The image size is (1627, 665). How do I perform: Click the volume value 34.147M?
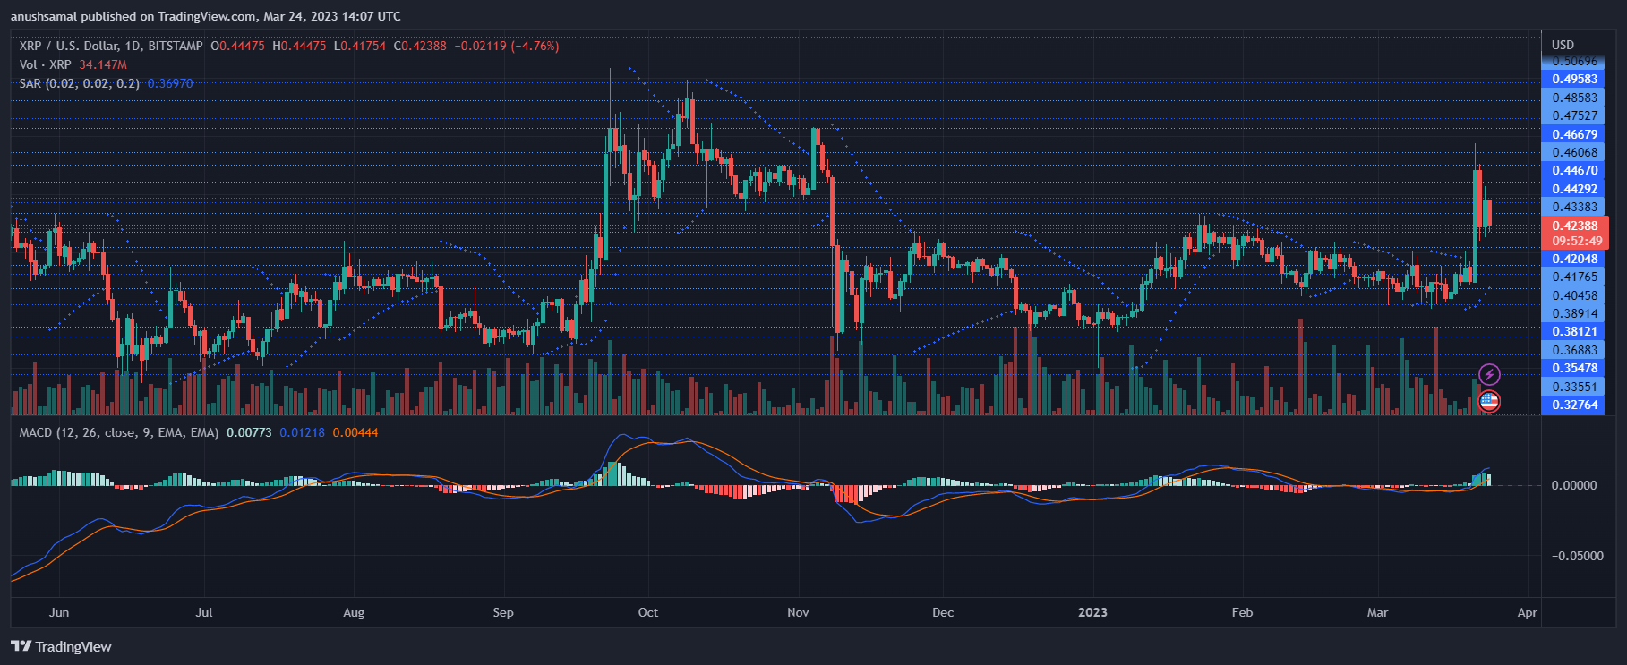pos(103,64)
